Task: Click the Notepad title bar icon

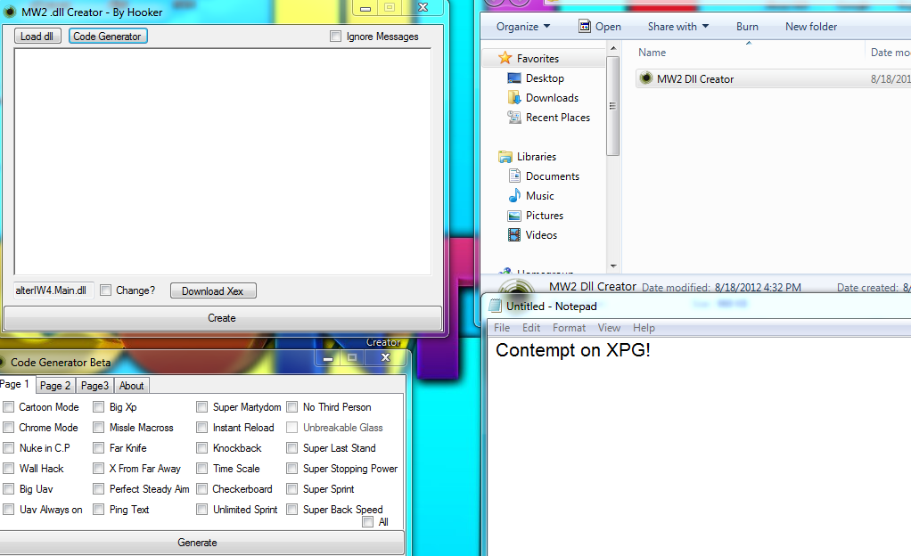Action: click(495, 306)
